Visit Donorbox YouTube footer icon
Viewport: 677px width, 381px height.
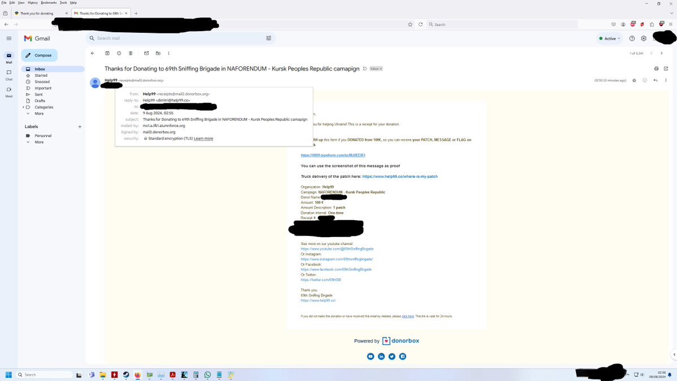pyautogui.click(x=371, y=356)
